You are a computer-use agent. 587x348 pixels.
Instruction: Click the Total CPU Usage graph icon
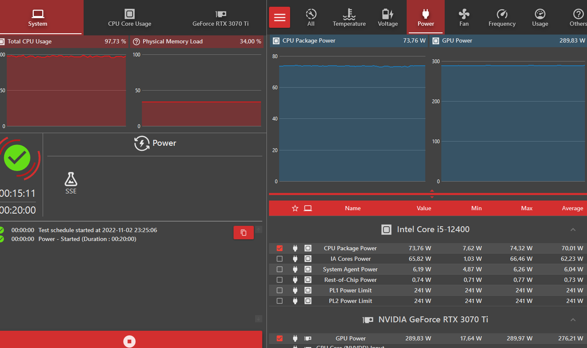pos(2,41)
